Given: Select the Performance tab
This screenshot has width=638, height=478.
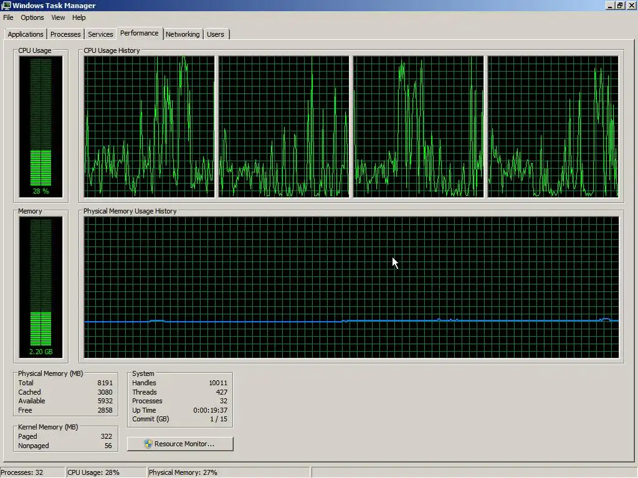Looking at the screenshot, I should (139, 34).
